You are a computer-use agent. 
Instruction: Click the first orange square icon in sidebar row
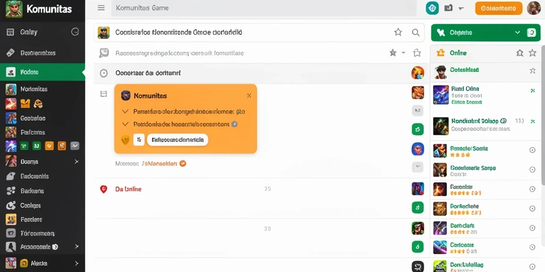pos(49,146)
